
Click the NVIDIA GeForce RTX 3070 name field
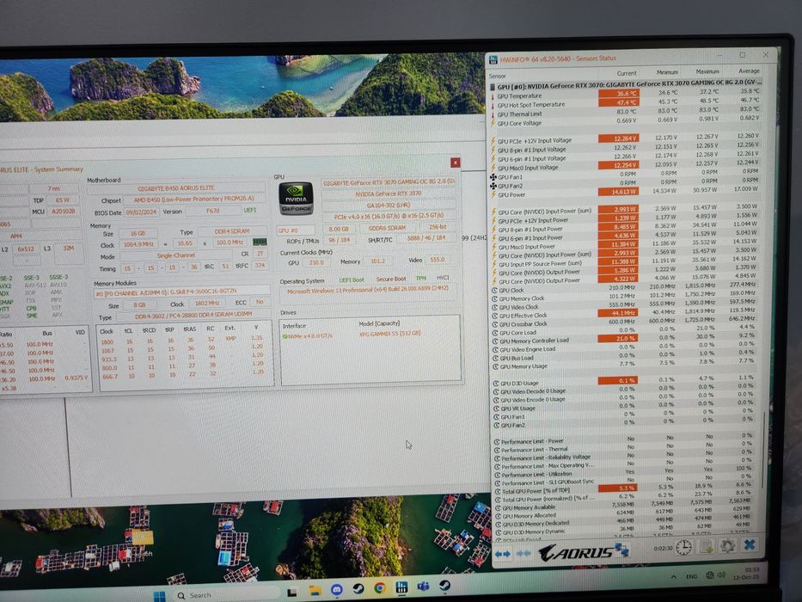(x=389, y=194)
